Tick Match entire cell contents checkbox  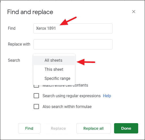pos(36,86)
